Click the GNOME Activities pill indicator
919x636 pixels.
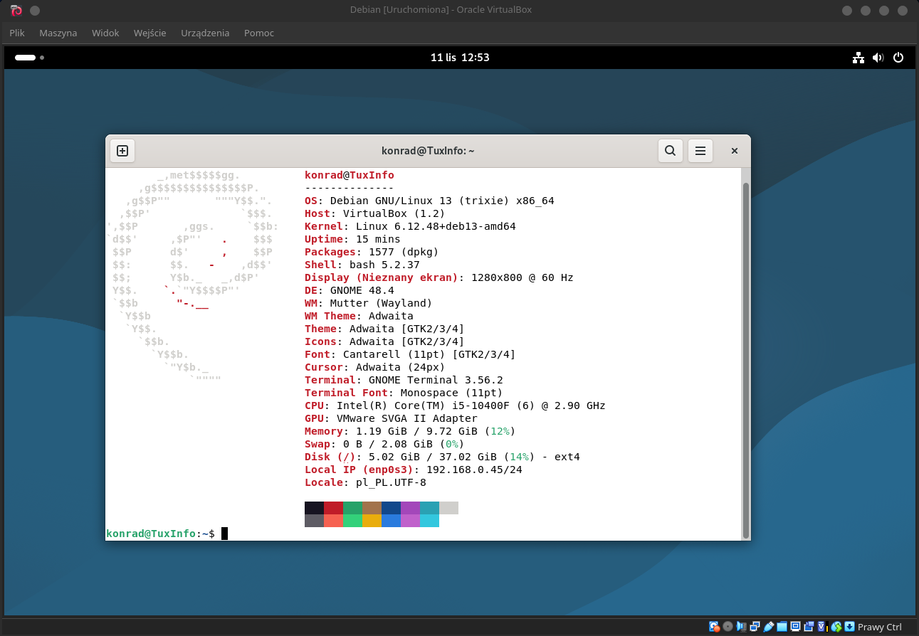coord(26,58)
